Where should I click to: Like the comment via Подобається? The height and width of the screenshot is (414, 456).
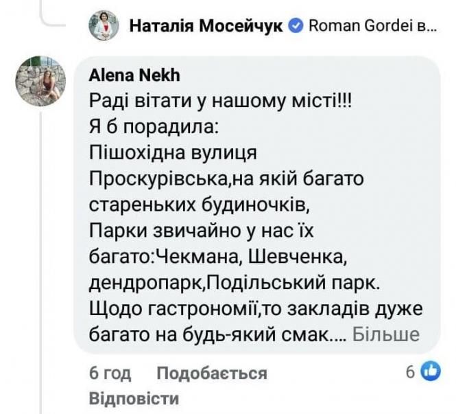click(x=211, y=373)
